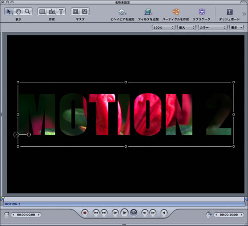This screenshot has width=248, height=226.
Task: Toggle the audio mute speaker button
Action: pos(164,213)
